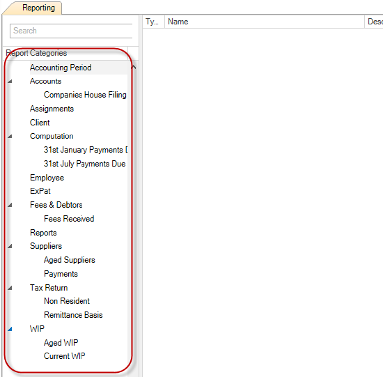Screen dimensions: 383x377
Task: Collapse the Fees & Debtors node
Action: click(10, 205)
